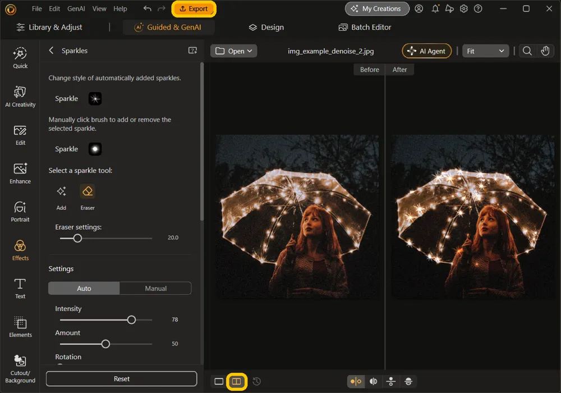The height and width of the screenshot is (393, 561).
Task: Switch to the Batch Editor tab
Action: click(x=365, y=27)
